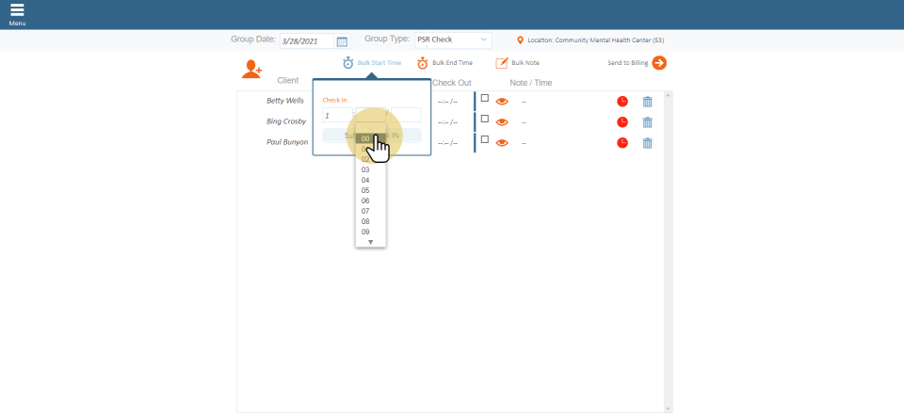This screenshot has width=904, height=416.
Task: Select 05 in the minutes dropdown
Action: tap(365, 190)
